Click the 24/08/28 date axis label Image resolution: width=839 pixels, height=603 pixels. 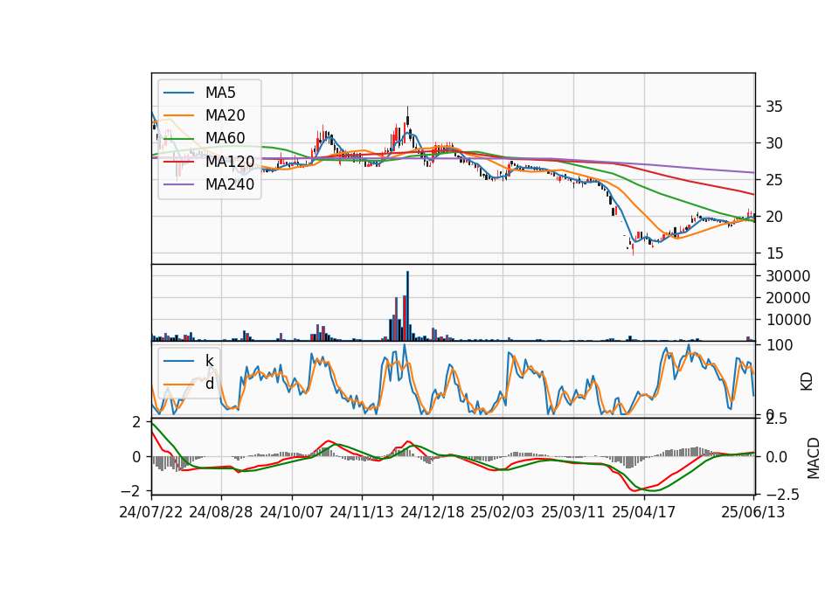pyautogui.click(x=221, y=512)
